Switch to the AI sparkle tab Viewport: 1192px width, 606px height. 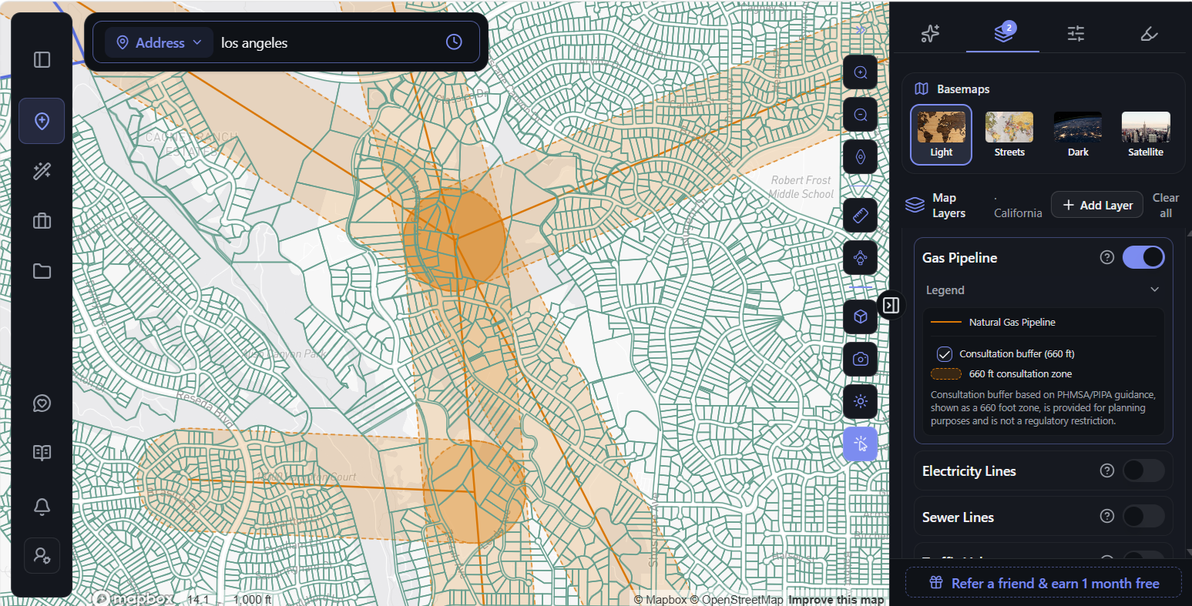(x=930, y=34)
